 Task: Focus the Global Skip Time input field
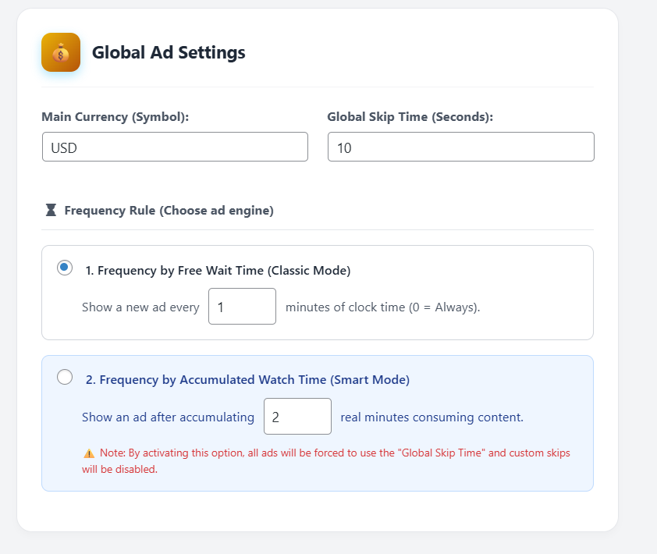coord(460,147)
